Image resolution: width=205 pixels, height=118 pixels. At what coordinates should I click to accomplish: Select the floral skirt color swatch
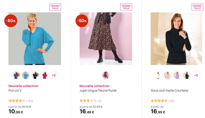(106, 75)
